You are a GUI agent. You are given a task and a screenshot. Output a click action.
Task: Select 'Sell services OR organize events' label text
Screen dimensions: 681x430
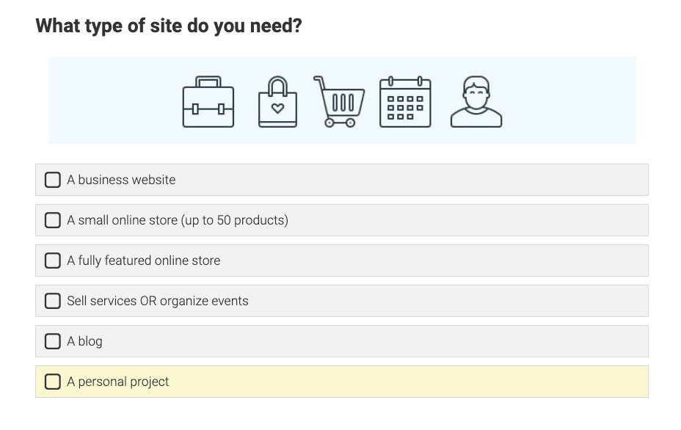pyautogui.click(x=158, y=301)
